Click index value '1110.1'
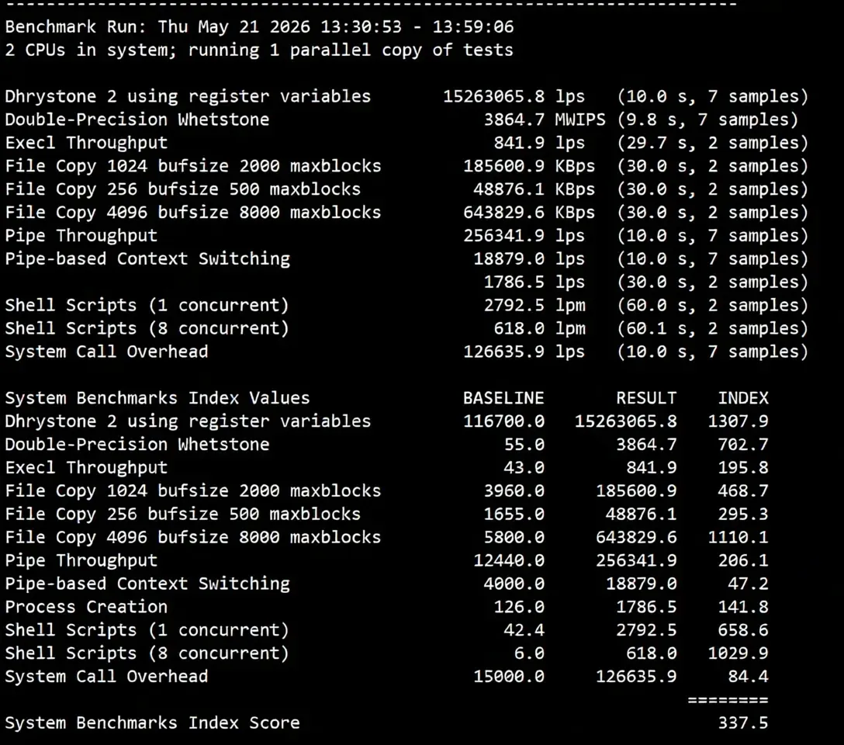 pyautogui.click(x=738, y=536)
